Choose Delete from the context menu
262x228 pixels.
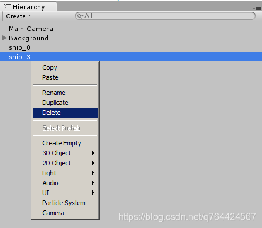(65, 113)
